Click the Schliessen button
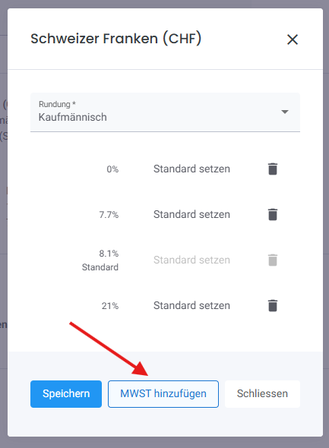The height and width of the screenshot is (448, 329). coord(262,394)
